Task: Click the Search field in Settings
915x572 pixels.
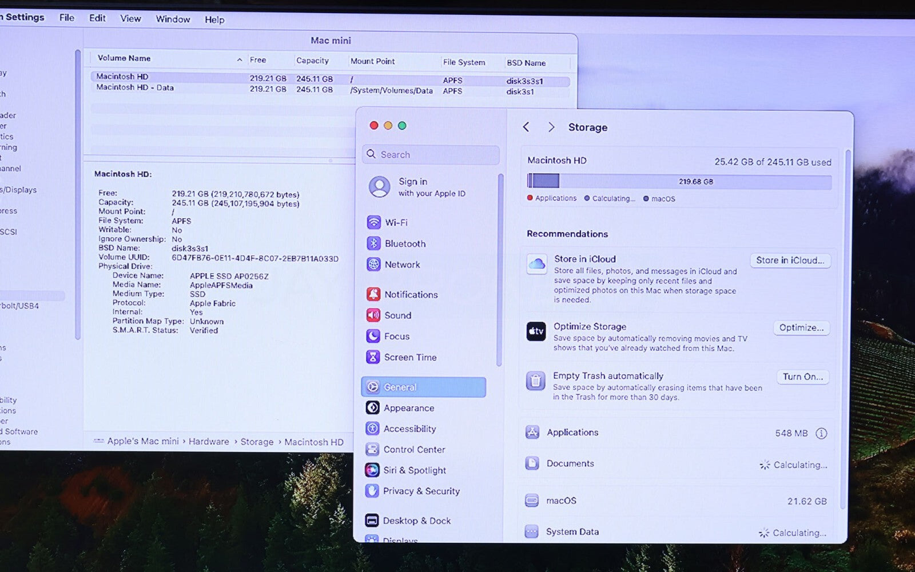Action: tap(431, 154)
